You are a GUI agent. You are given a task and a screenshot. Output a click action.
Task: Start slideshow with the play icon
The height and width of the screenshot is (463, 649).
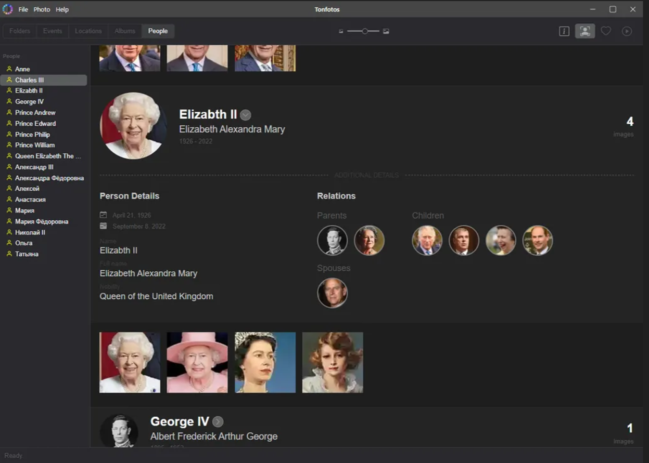coord(627,31)
